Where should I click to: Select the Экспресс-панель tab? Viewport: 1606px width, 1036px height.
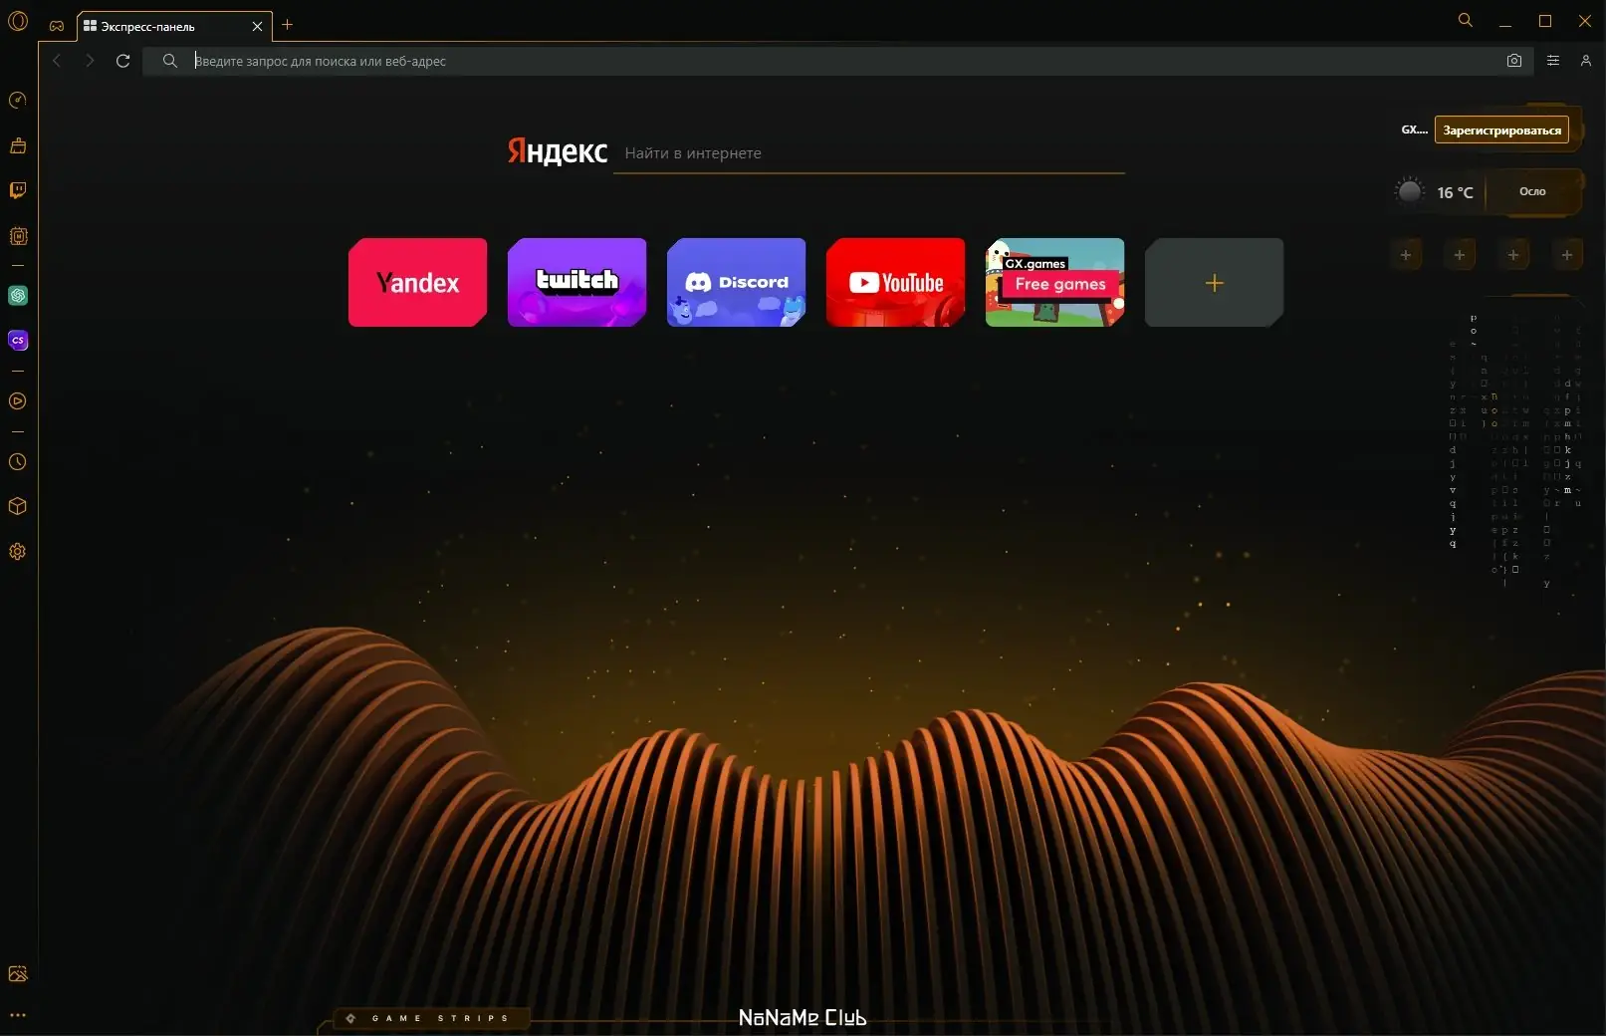point(174,26)
